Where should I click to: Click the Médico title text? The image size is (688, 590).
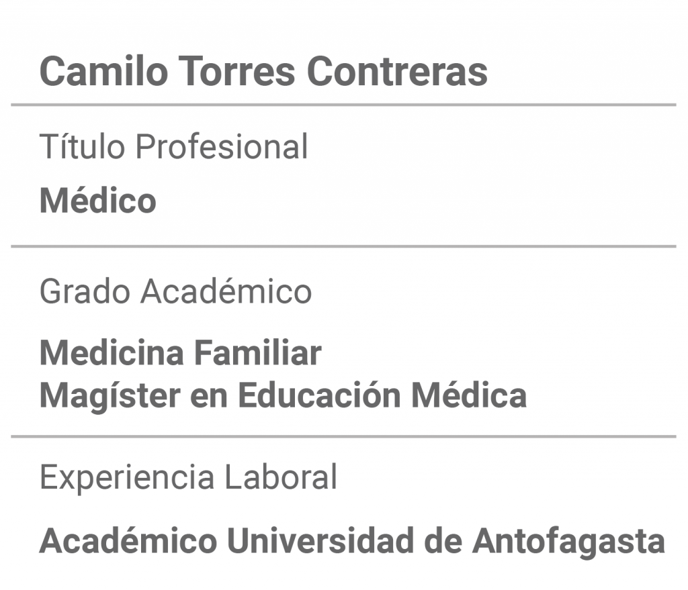98,200
